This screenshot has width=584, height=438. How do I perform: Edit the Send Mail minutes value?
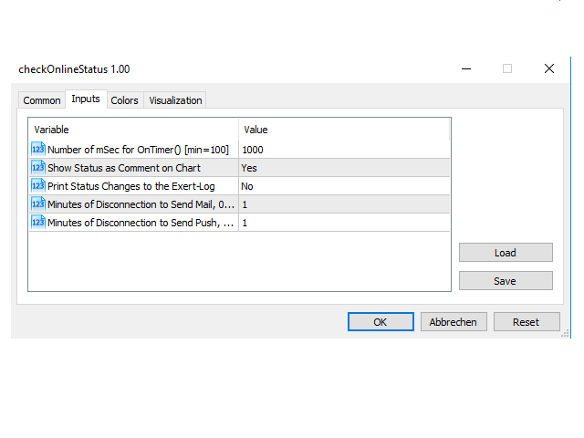pyautogui.click(x=344, y=204)
